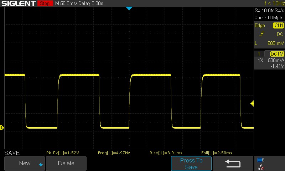This screenshot has width=285, height=171.
Task: Click the channel 1 number box
Action: (x=259, y=54)
